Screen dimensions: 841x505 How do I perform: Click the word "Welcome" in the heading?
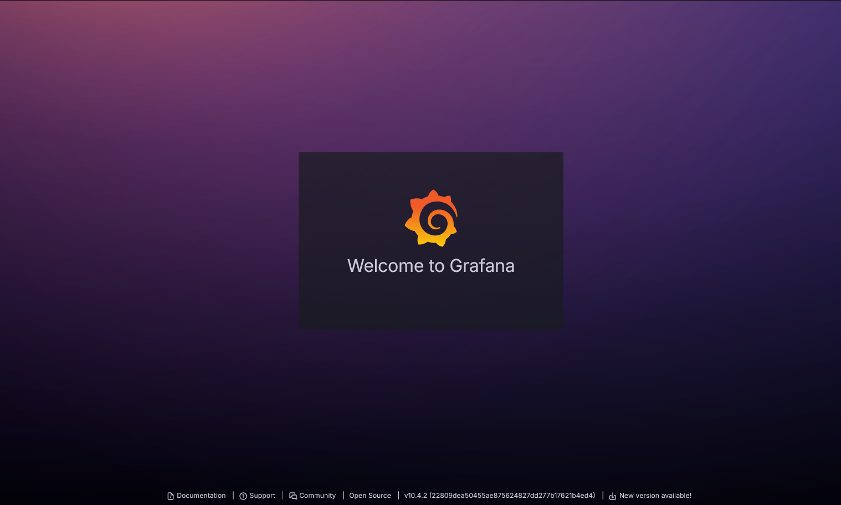point(386,266)
